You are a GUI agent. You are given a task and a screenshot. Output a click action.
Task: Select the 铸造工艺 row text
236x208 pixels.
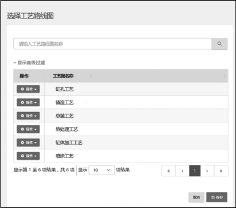[64, 103]
